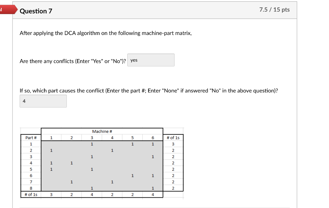Click the "# of 1s" column header
Viewport: 329px width, 208px height.
pyautogui.click(x=173, y=137)
